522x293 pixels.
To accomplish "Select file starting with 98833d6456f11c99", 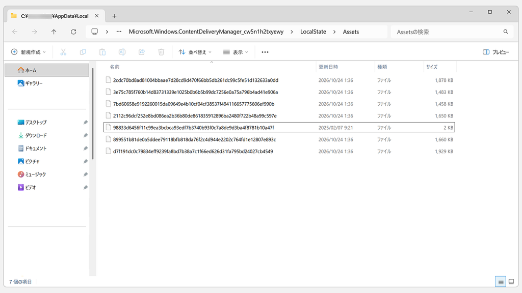I will tap(279, 128).
